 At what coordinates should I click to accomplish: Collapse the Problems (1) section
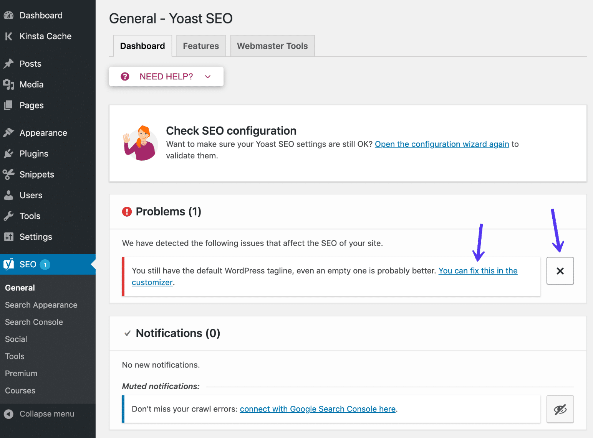pos(168,212)
